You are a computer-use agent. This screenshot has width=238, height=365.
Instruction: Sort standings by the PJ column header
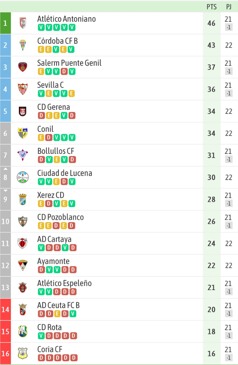pyautogui.click(x=229, y=7)
